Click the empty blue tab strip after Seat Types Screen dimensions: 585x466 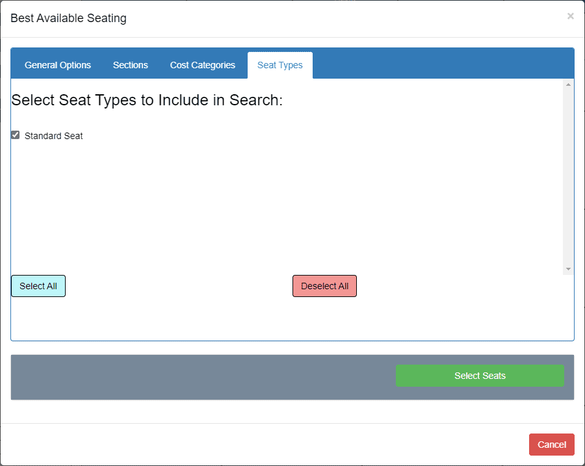pyautogui.click(x=443, y=64)
